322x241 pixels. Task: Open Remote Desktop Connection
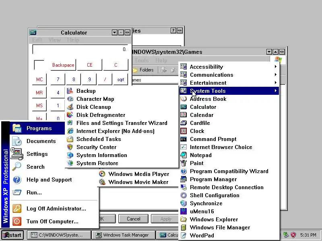(229, 187)
